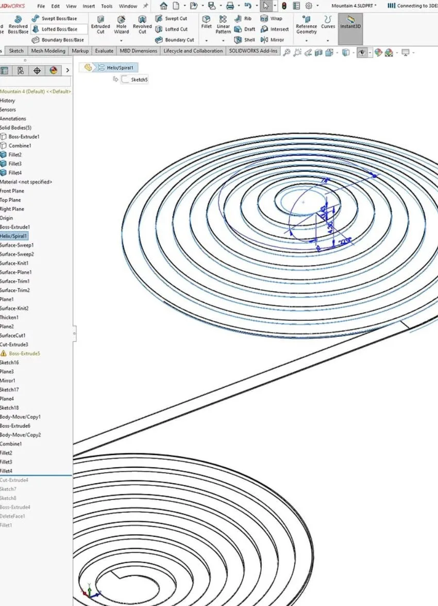The height and width of the screenshot is (606, 438).
Task: Switch to the Evaluate tab
Action: tap(104, 51)
